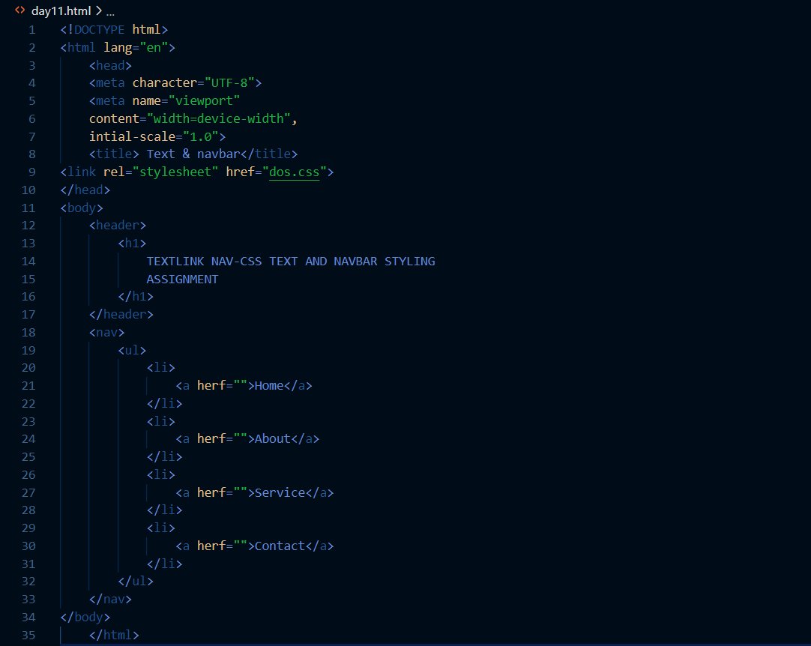Click the Home anchor text on line 21
The width and height of the screenshot is (811, 646).
tap(269, 386)
